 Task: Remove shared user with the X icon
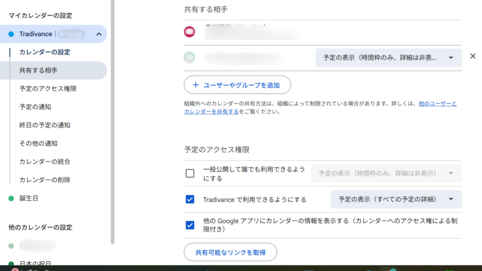tap(473, 56)
